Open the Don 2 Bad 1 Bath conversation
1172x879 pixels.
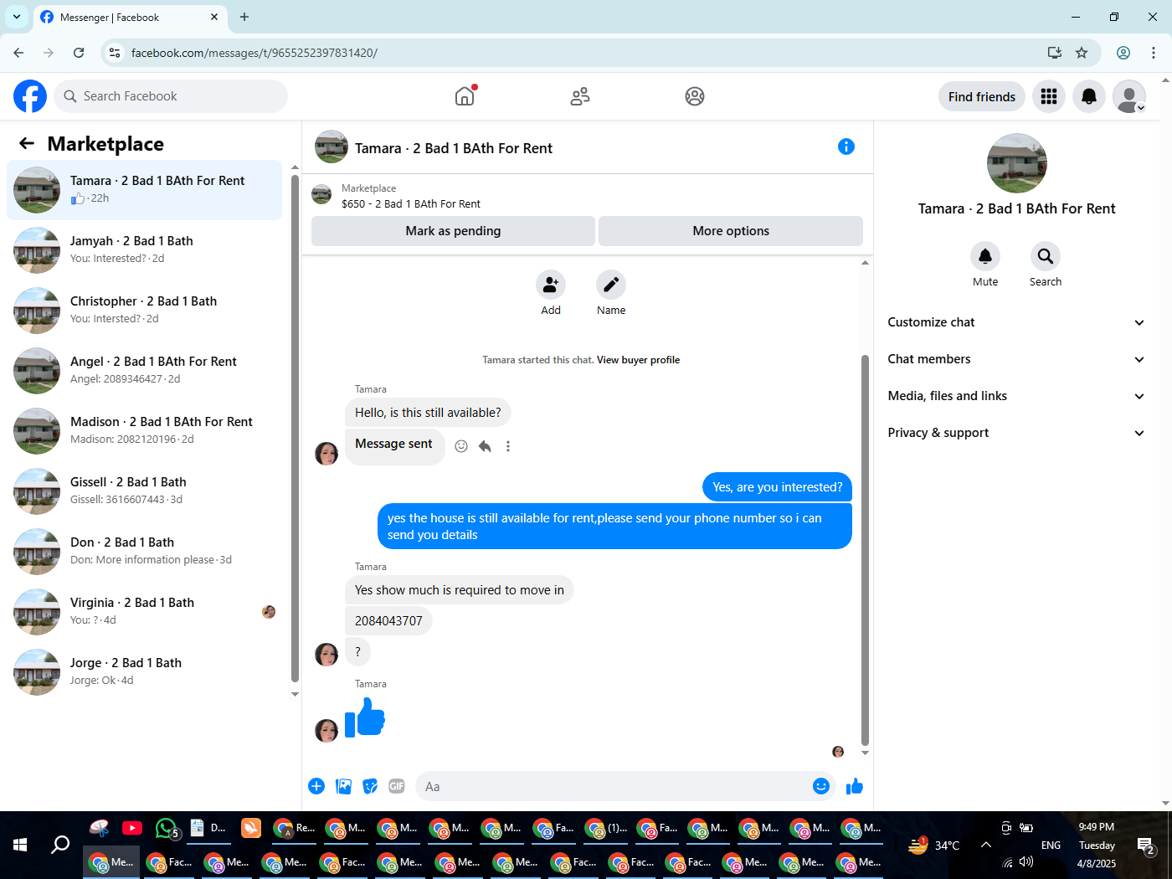[x=144, y=552]
